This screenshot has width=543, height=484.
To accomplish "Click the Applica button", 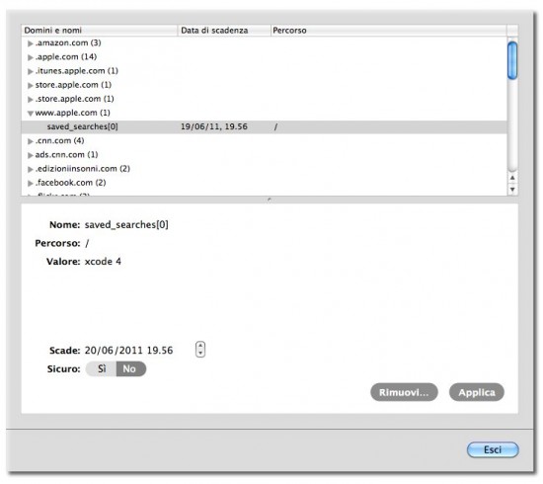I will (x=477, y=392).
